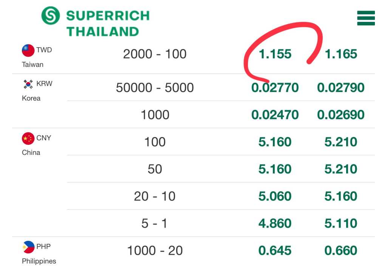Screen dimensions: 387x268
Task: Click PHP selling rate 0.660
Action: pyautogui.click(x=341, y=251)
